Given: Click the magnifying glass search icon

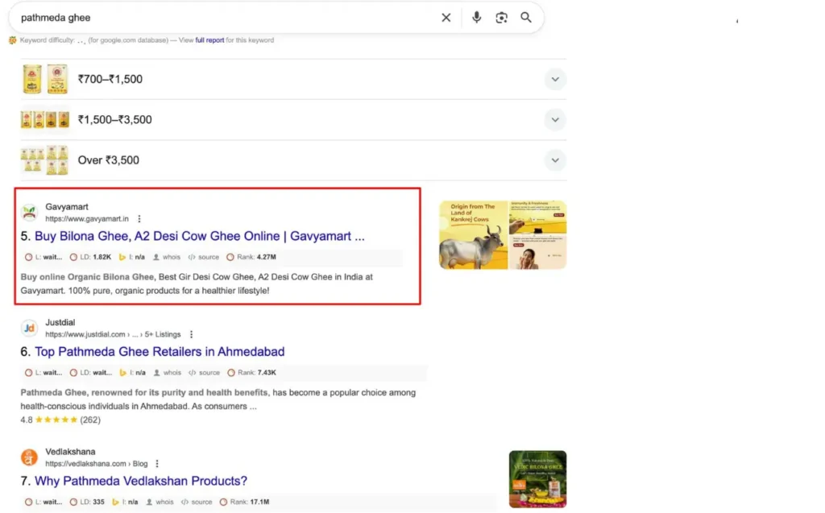Looking at the screenshot, I should pos(526,18).
